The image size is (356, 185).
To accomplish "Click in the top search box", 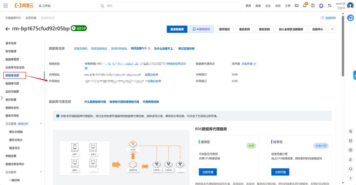I will pos(169,6).
